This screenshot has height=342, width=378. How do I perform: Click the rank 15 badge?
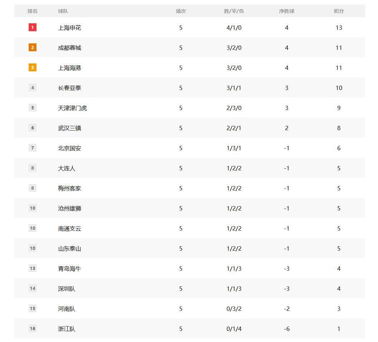pyautogui.click(x=33, y=308)
